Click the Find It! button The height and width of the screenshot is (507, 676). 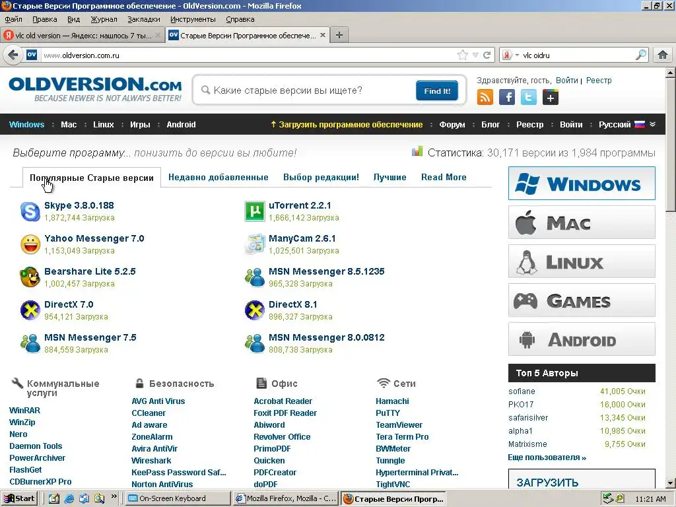tap(437, 90)
